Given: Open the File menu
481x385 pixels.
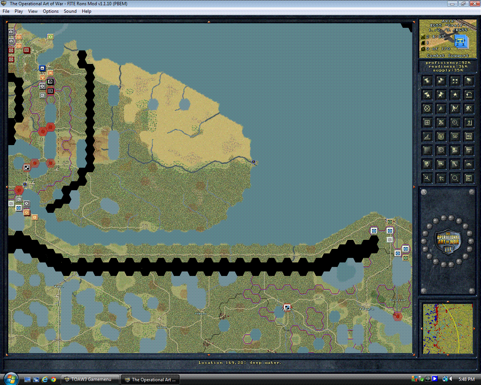Looking at the screenshot, I should click(x=6, y=11).
